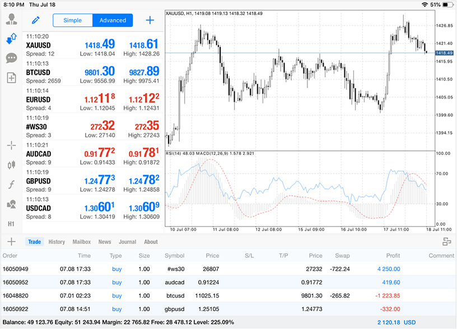Sort by the Size column header
Screen dimensions: 457x329
(x=144, y=256)
